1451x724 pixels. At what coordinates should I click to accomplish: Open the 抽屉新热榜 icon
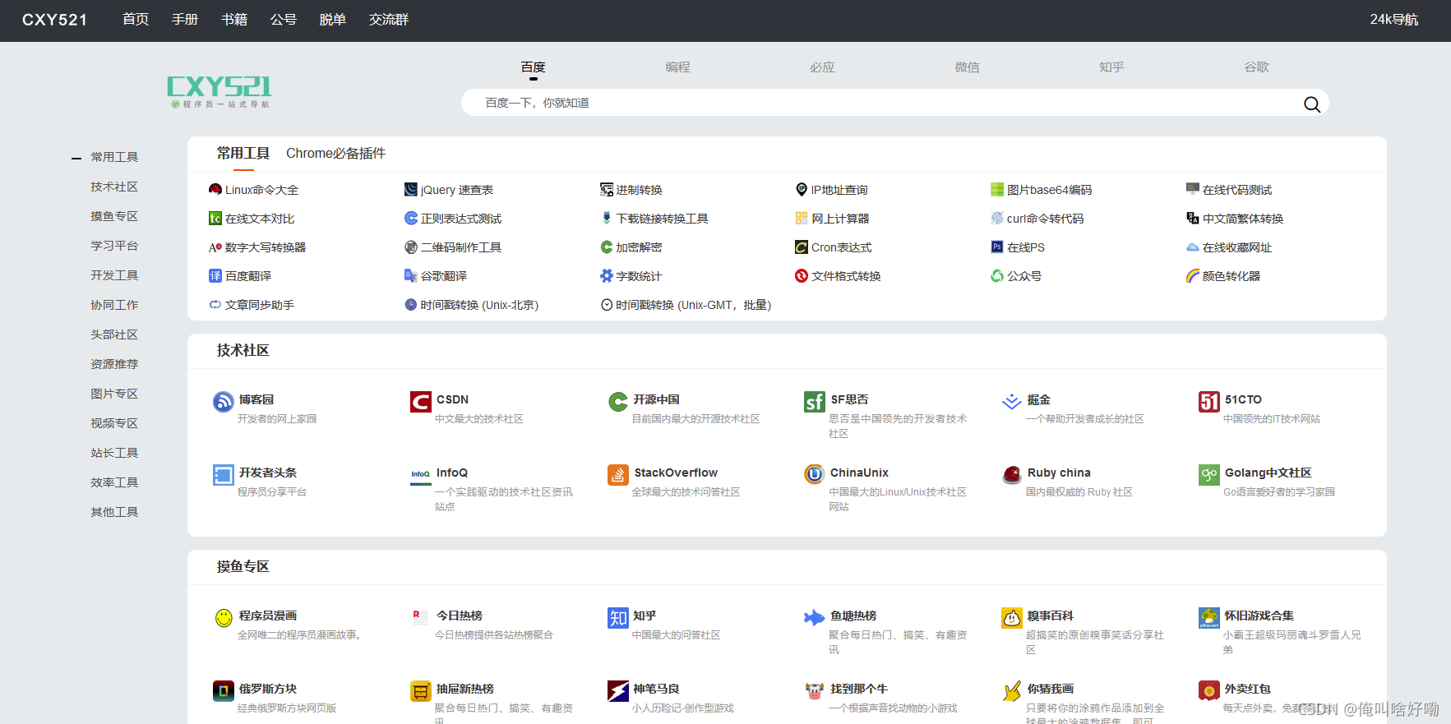point(421,690)
